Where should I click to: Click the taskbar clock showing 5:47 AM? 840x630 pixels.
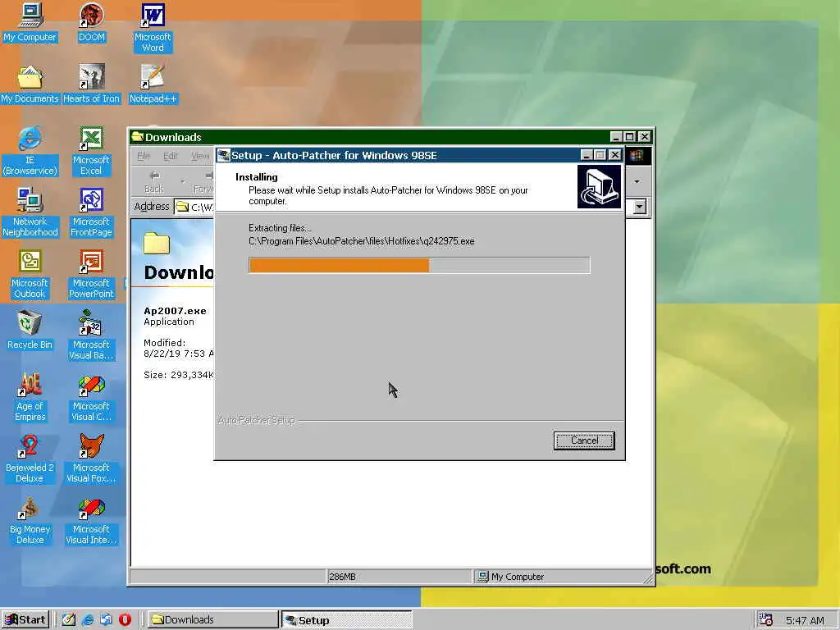[x=805, y=620]
